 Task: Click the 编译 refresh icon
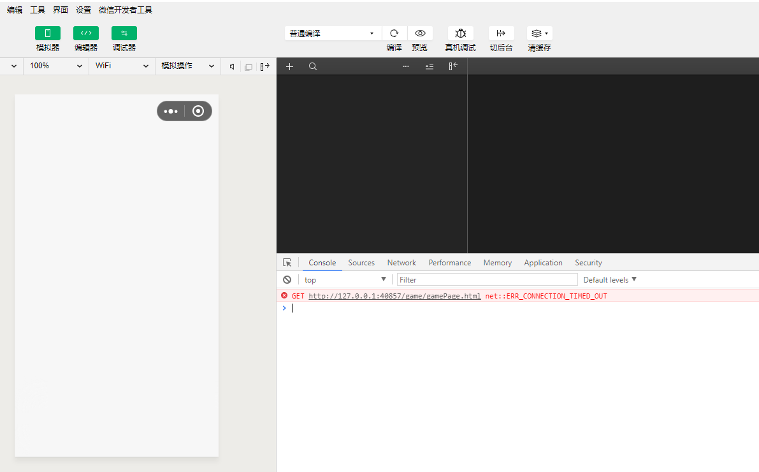[394, 33]
